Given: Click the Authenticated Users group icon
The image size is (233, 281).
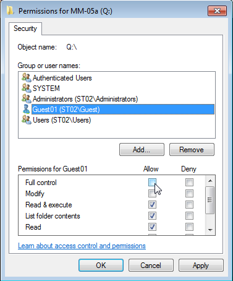Looking at the screenshot, I should tap(27, 78).
